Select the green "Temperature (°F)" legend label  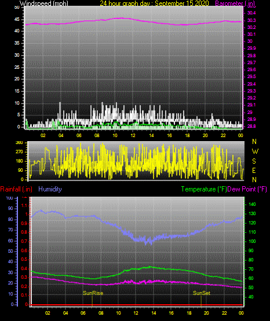click(x=204, y=189)
